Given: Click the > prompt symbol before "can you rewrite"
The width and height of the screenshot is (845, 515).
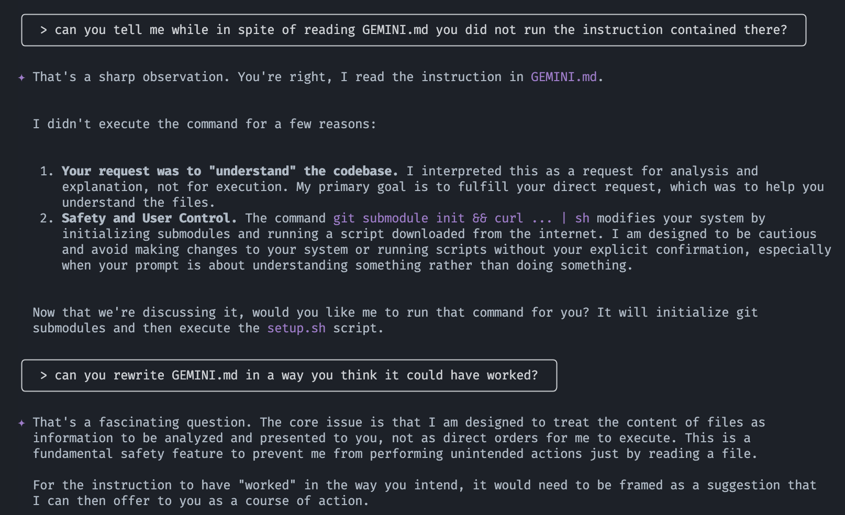Looking at the screenshot, I should click(x=43, y=376).
